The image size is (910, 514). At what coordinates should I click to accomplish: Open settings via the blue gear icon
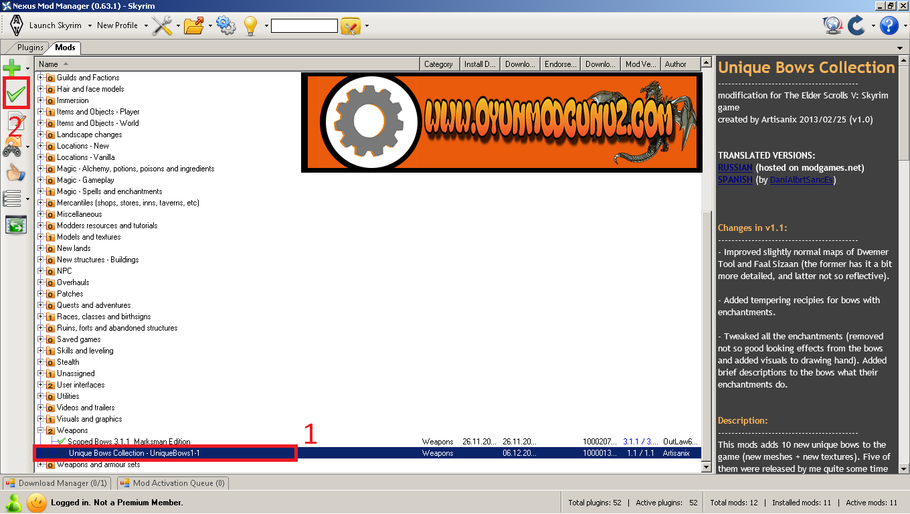point(225,25)
